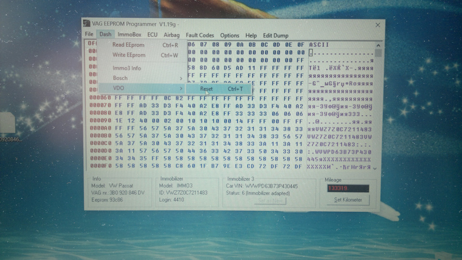Close the open Dash menu
Image resolution: width=462 pixels, height=260 pixels.
pyautogui.click(x=105, y=34)
